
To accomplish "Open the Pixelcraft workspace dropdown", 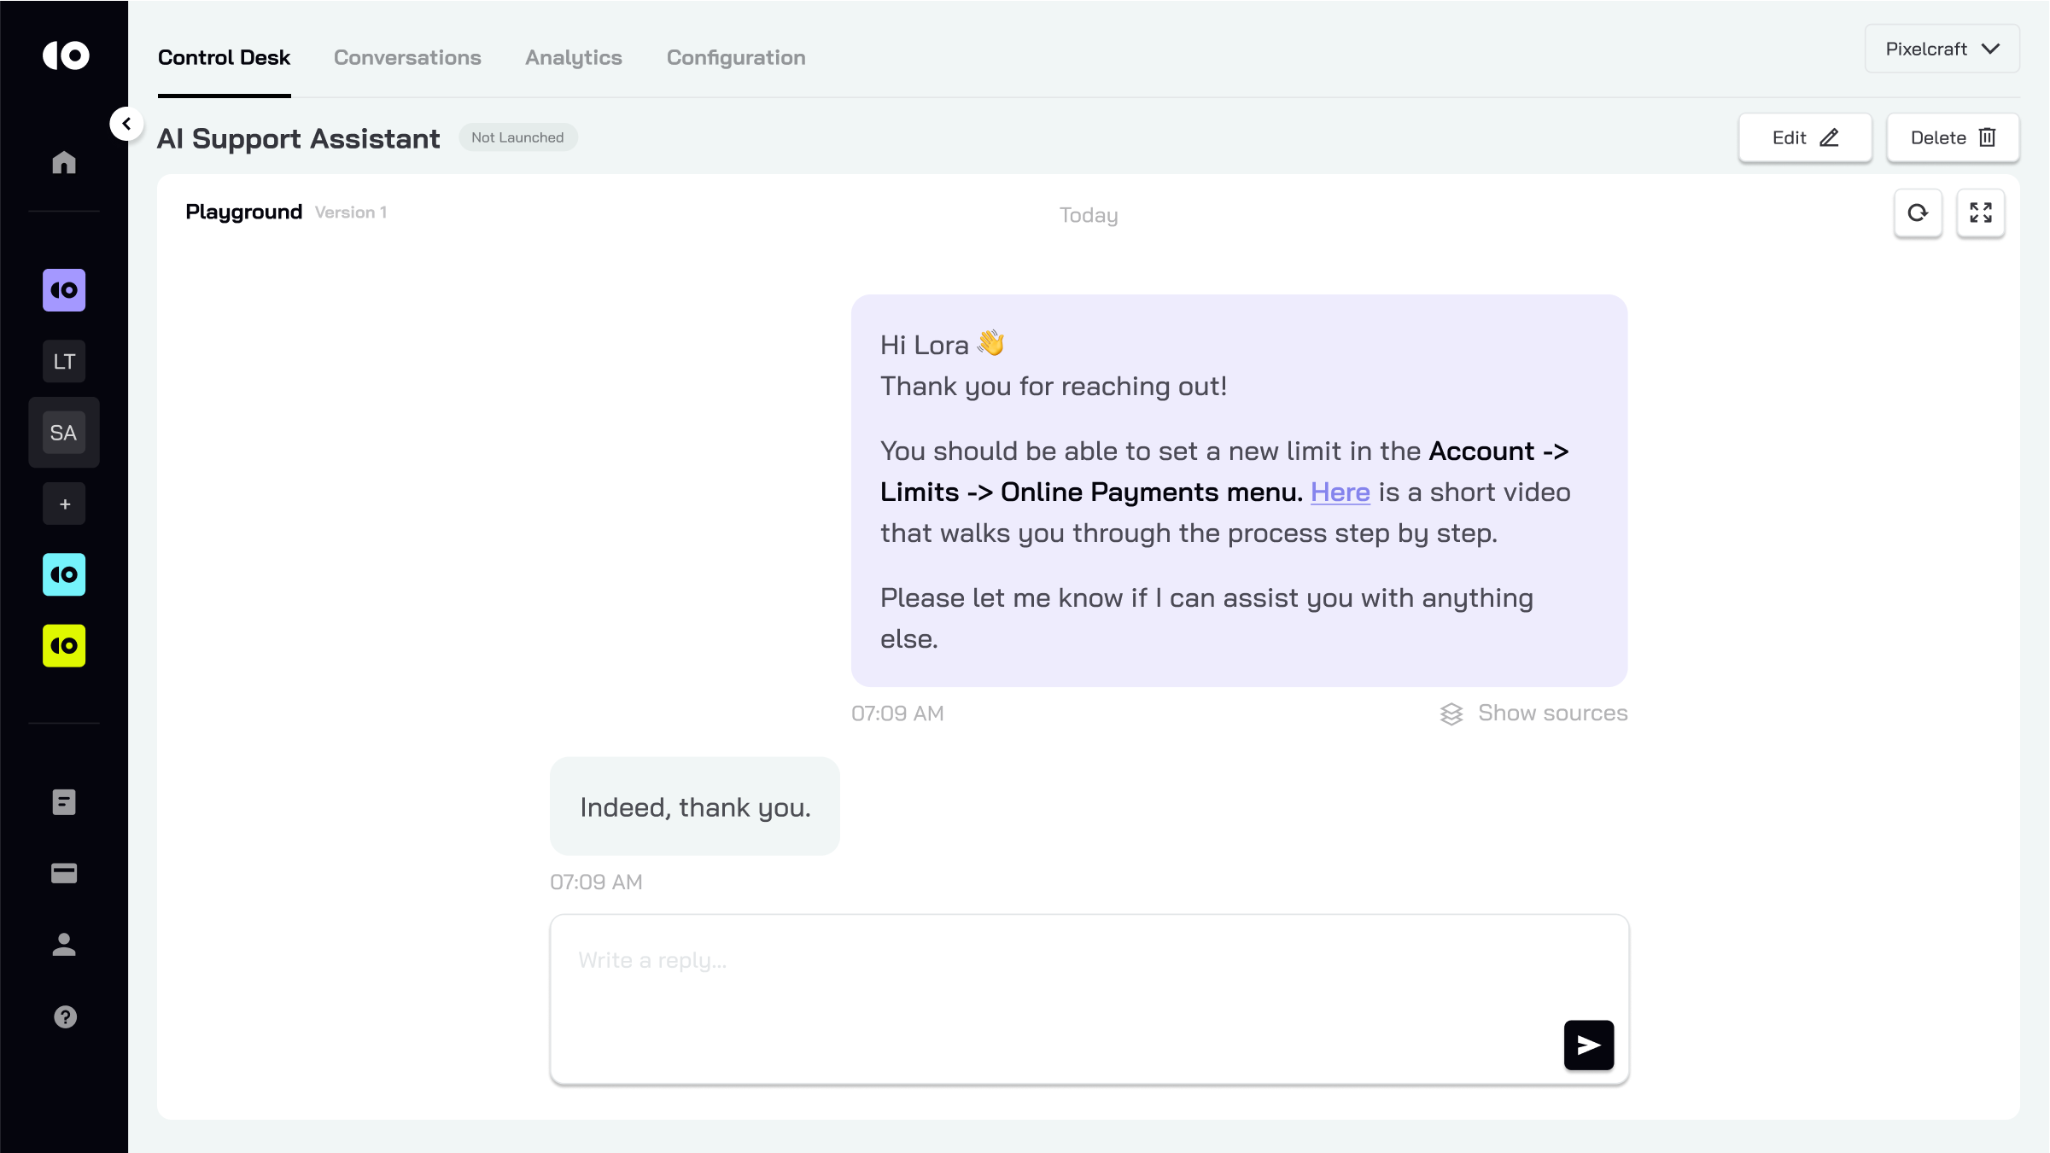I will [x=1942, y=49].
